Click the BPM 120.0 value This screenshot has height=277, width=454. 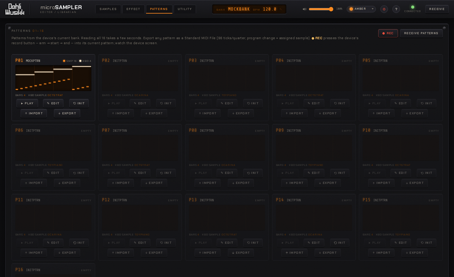tap(270, 9)
